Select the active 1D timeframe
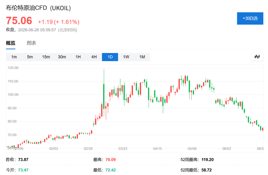The image size is (268, 175). tap(110, 57)
